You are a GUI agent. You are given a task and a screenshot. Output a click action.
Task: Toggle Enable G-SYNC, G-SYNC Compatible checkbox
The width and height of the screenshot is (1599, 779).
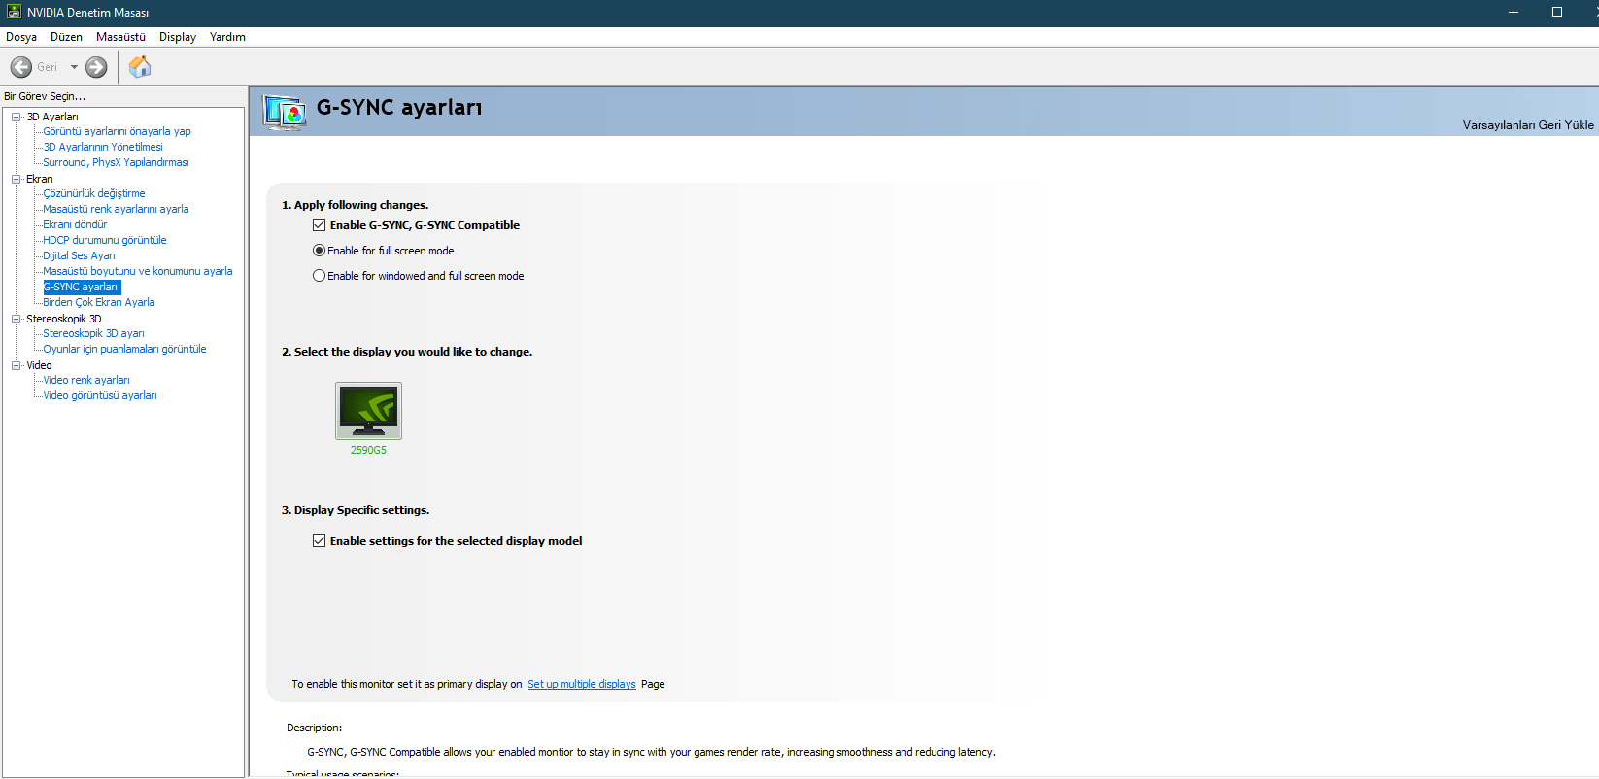tap(319, 225)
